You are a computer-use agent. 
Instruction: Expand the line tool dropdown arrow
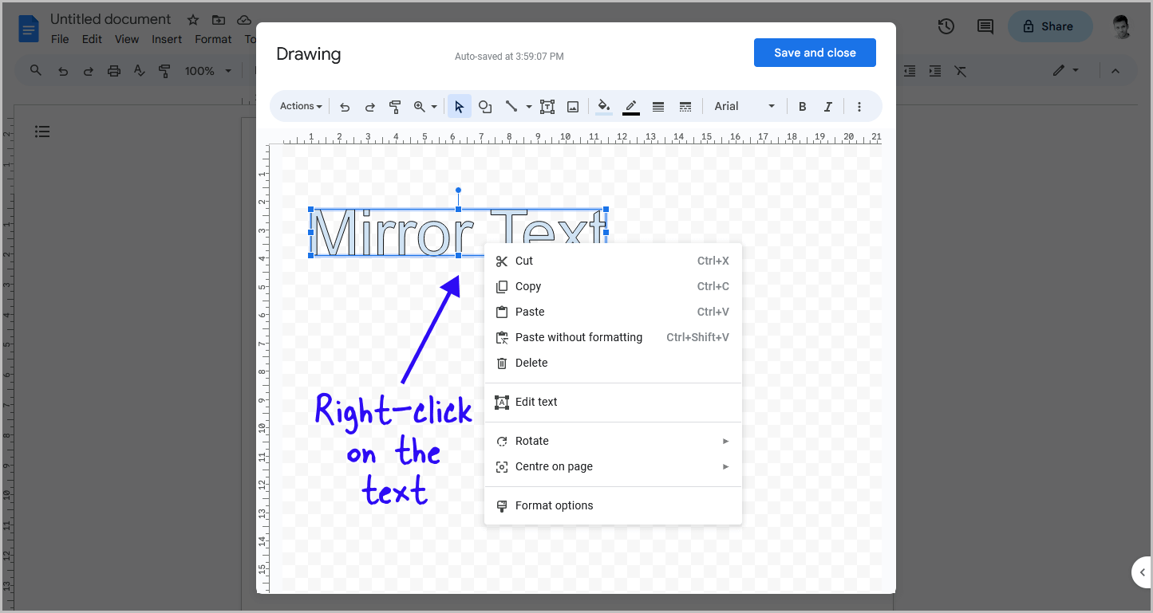click(x=529, y=106)
